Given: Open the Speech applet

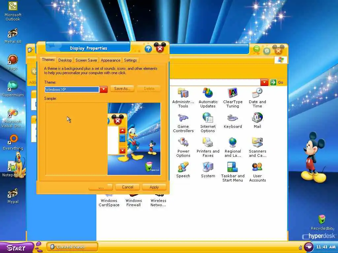Looking at the screenshot, I should click(x=183, y=170).
